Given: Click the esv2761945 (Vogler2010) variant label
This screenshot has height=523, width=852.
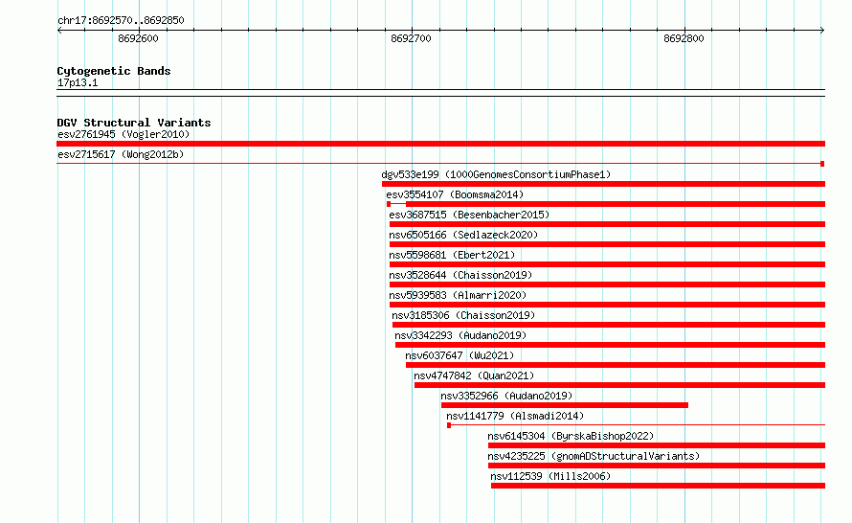Looking at the screenshot, I should (123, 134).
